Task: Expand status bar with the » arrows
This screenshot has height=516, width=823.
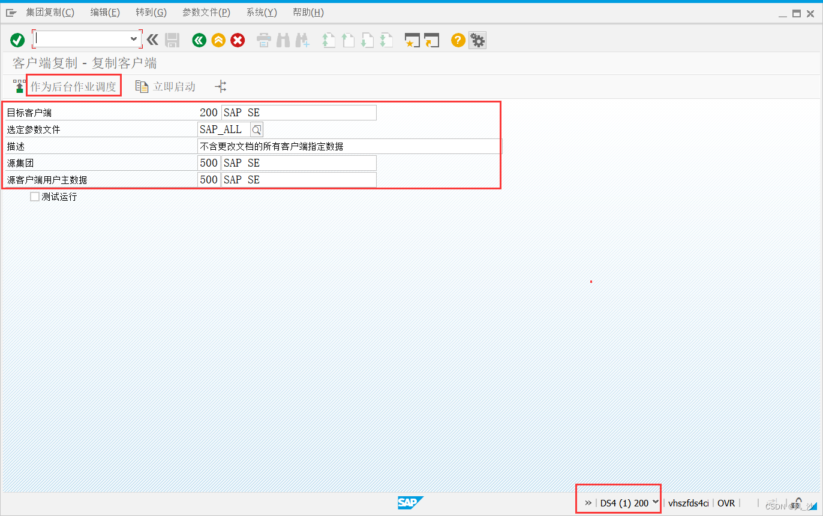Action: click(588, 503)
